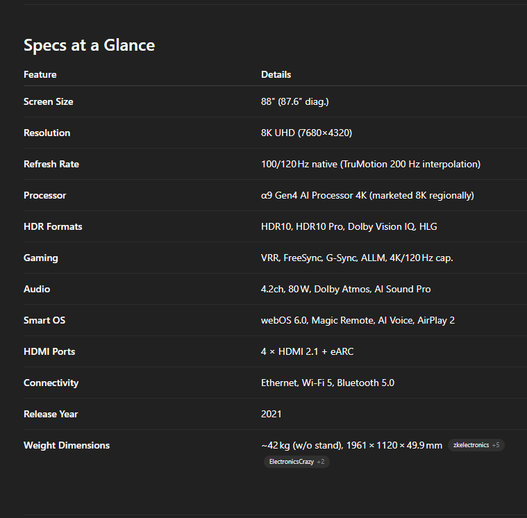Open the zkelectronics source citation chip
527x518 pixels.
click(476, 445)
